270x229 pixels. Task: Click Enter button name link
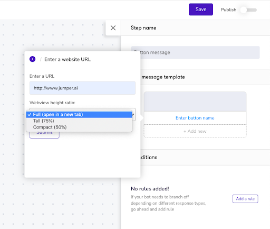[195, 118]
